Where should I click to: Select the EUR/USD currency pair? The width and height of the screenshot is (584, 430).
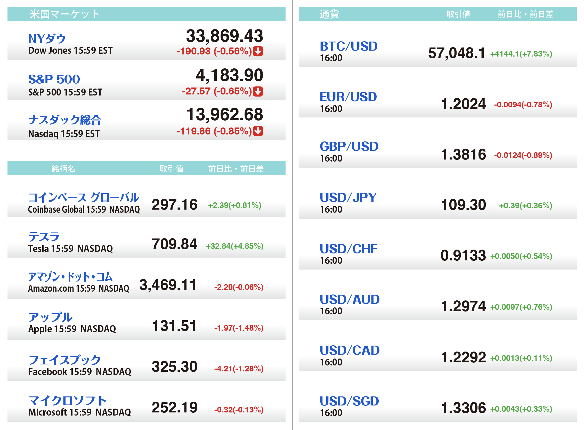(x=348, y=97)
